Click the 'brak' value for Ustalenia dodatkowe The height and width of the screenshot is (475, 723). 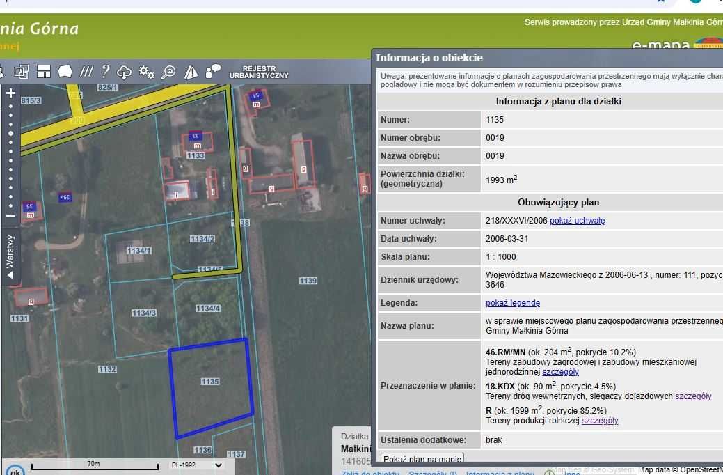coord(493,440)
